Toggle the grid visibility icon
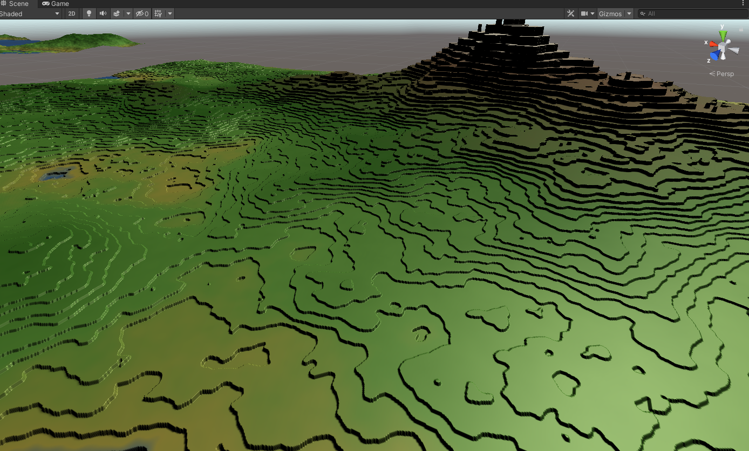This screenshot has height=451, width=749. click(x=158, y=13)
